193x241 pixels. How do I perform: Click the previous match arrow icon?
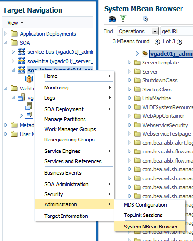tap(157, 42)
